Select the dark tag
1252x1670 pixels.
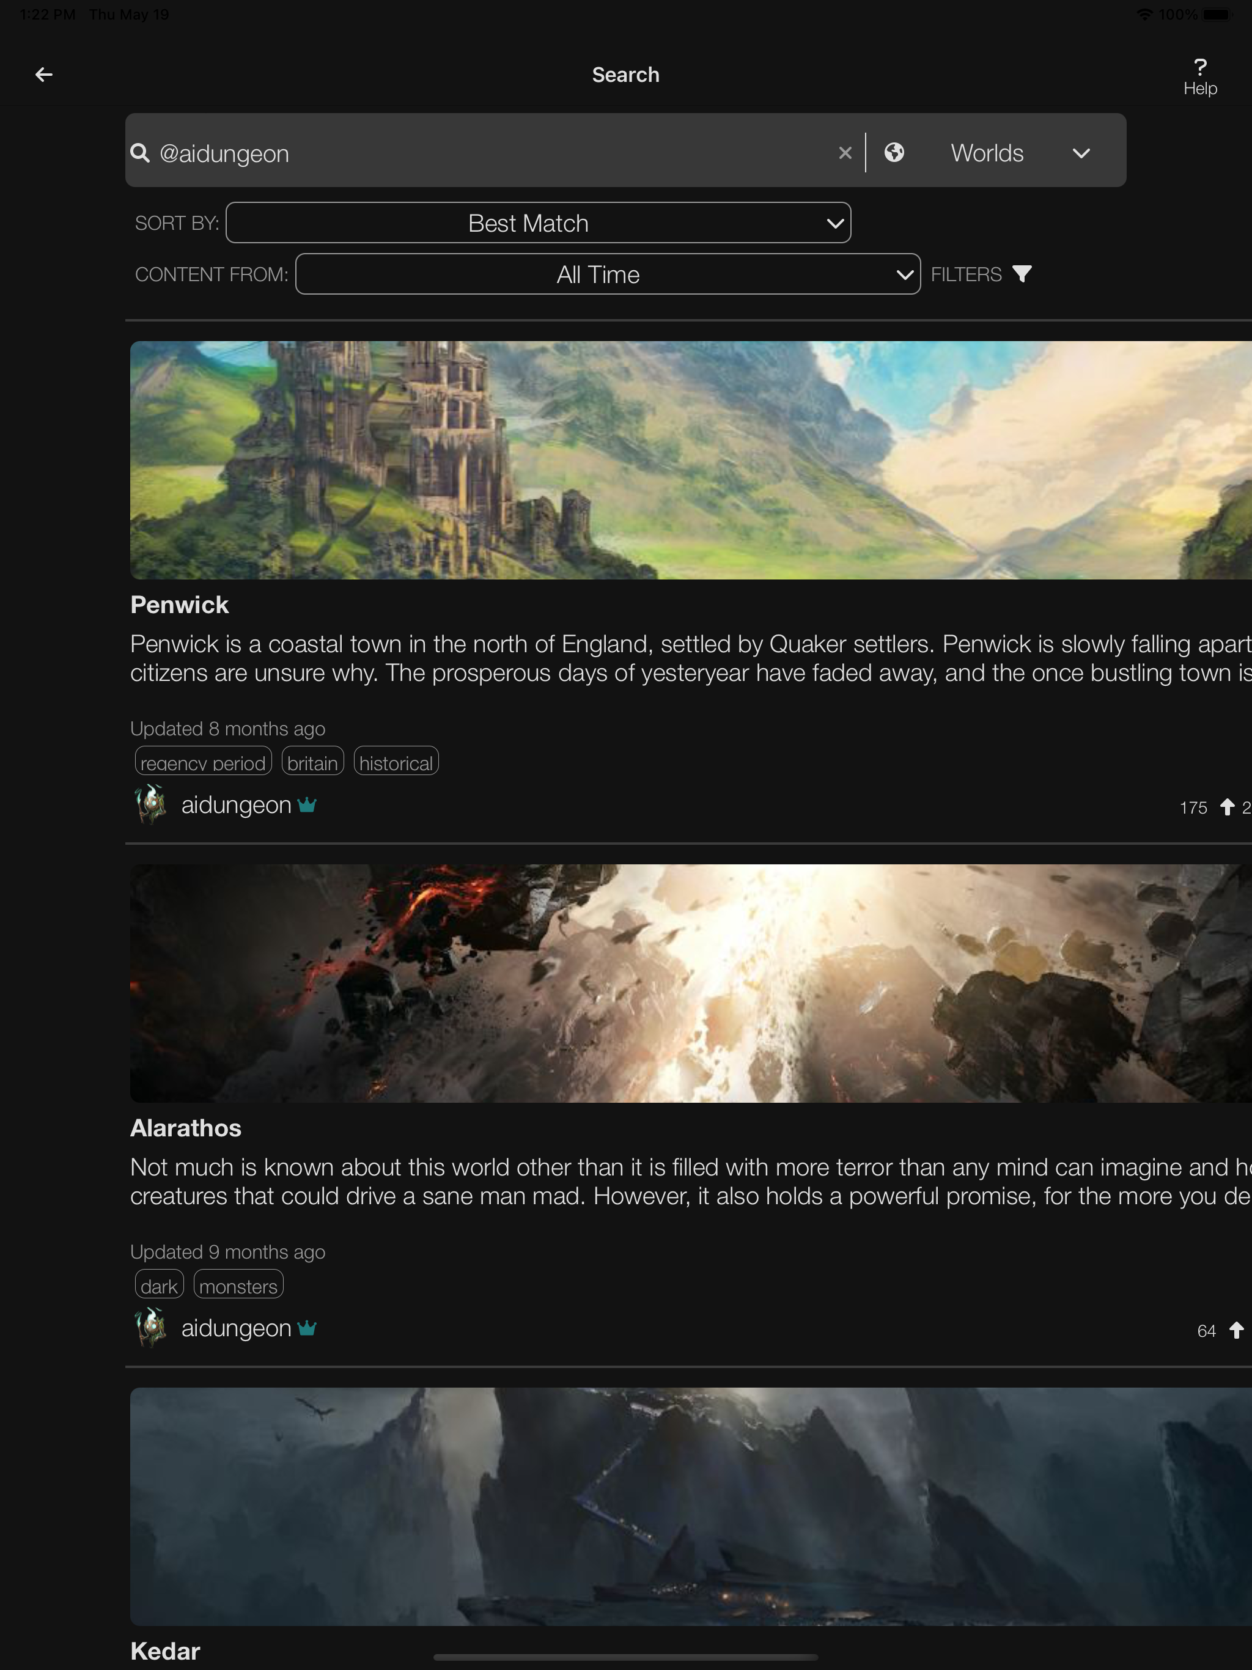160,1284
